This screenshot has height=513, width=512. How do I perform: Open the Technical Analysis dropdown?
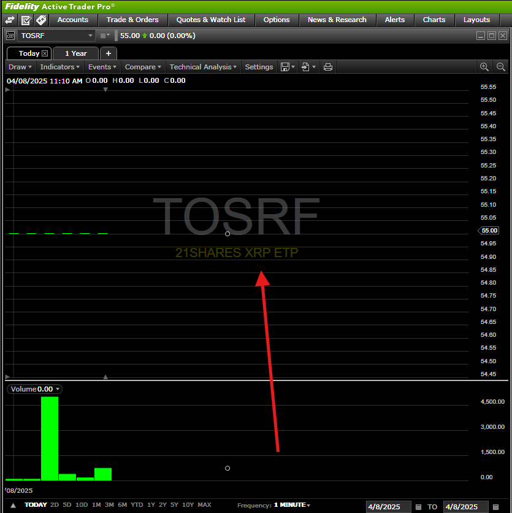tap(203, 67)
